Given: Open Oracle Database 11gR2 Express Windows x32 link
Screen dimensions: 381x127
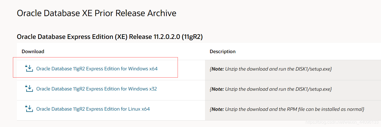Looking at the screenshot, I should (x=96, y=89).
